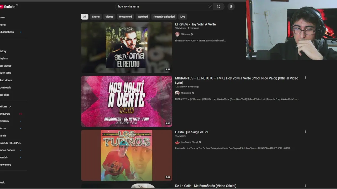Run search with the magnifier button
Screen dimensions: 337x189
click(219, 7)
